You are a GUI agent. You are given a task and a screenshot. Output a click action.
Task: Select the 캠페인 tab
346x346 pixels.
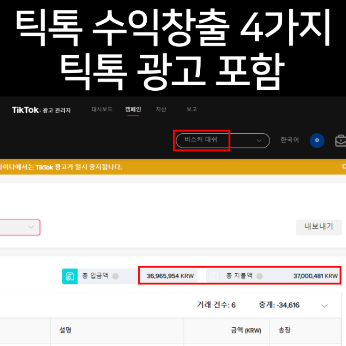pyautogui.click(x=133, y=109)
